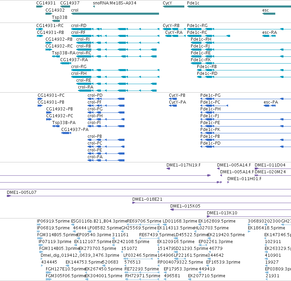
Task: Click the esc gene glyph
Action: click(269, 14)
